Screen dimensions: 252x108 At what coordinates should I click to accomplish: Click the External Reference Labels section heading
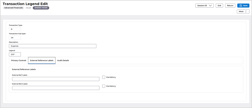[24, 69]
